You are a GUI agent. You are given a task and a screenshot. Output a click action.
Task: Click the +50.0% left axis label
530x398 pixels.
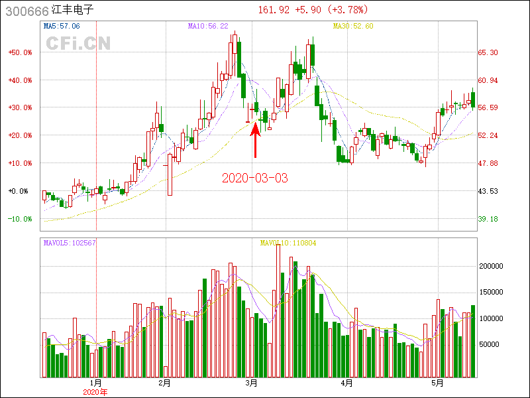click(20, 52)
